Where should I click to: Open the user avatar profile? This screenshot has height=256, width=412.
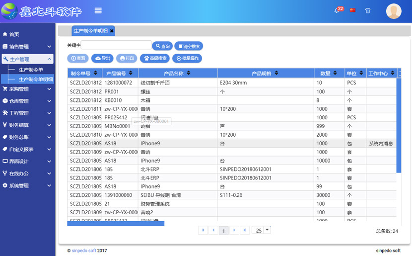(394, 11)
